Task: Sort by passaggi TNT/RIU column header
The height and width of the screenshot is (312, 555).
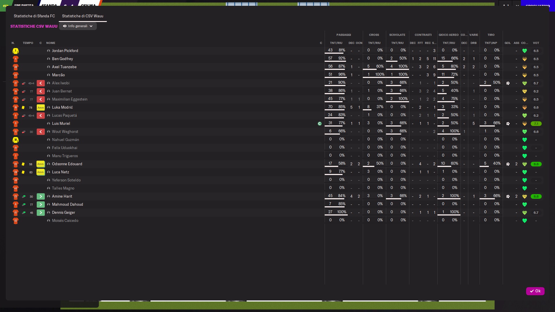Action: pos(336,43)
